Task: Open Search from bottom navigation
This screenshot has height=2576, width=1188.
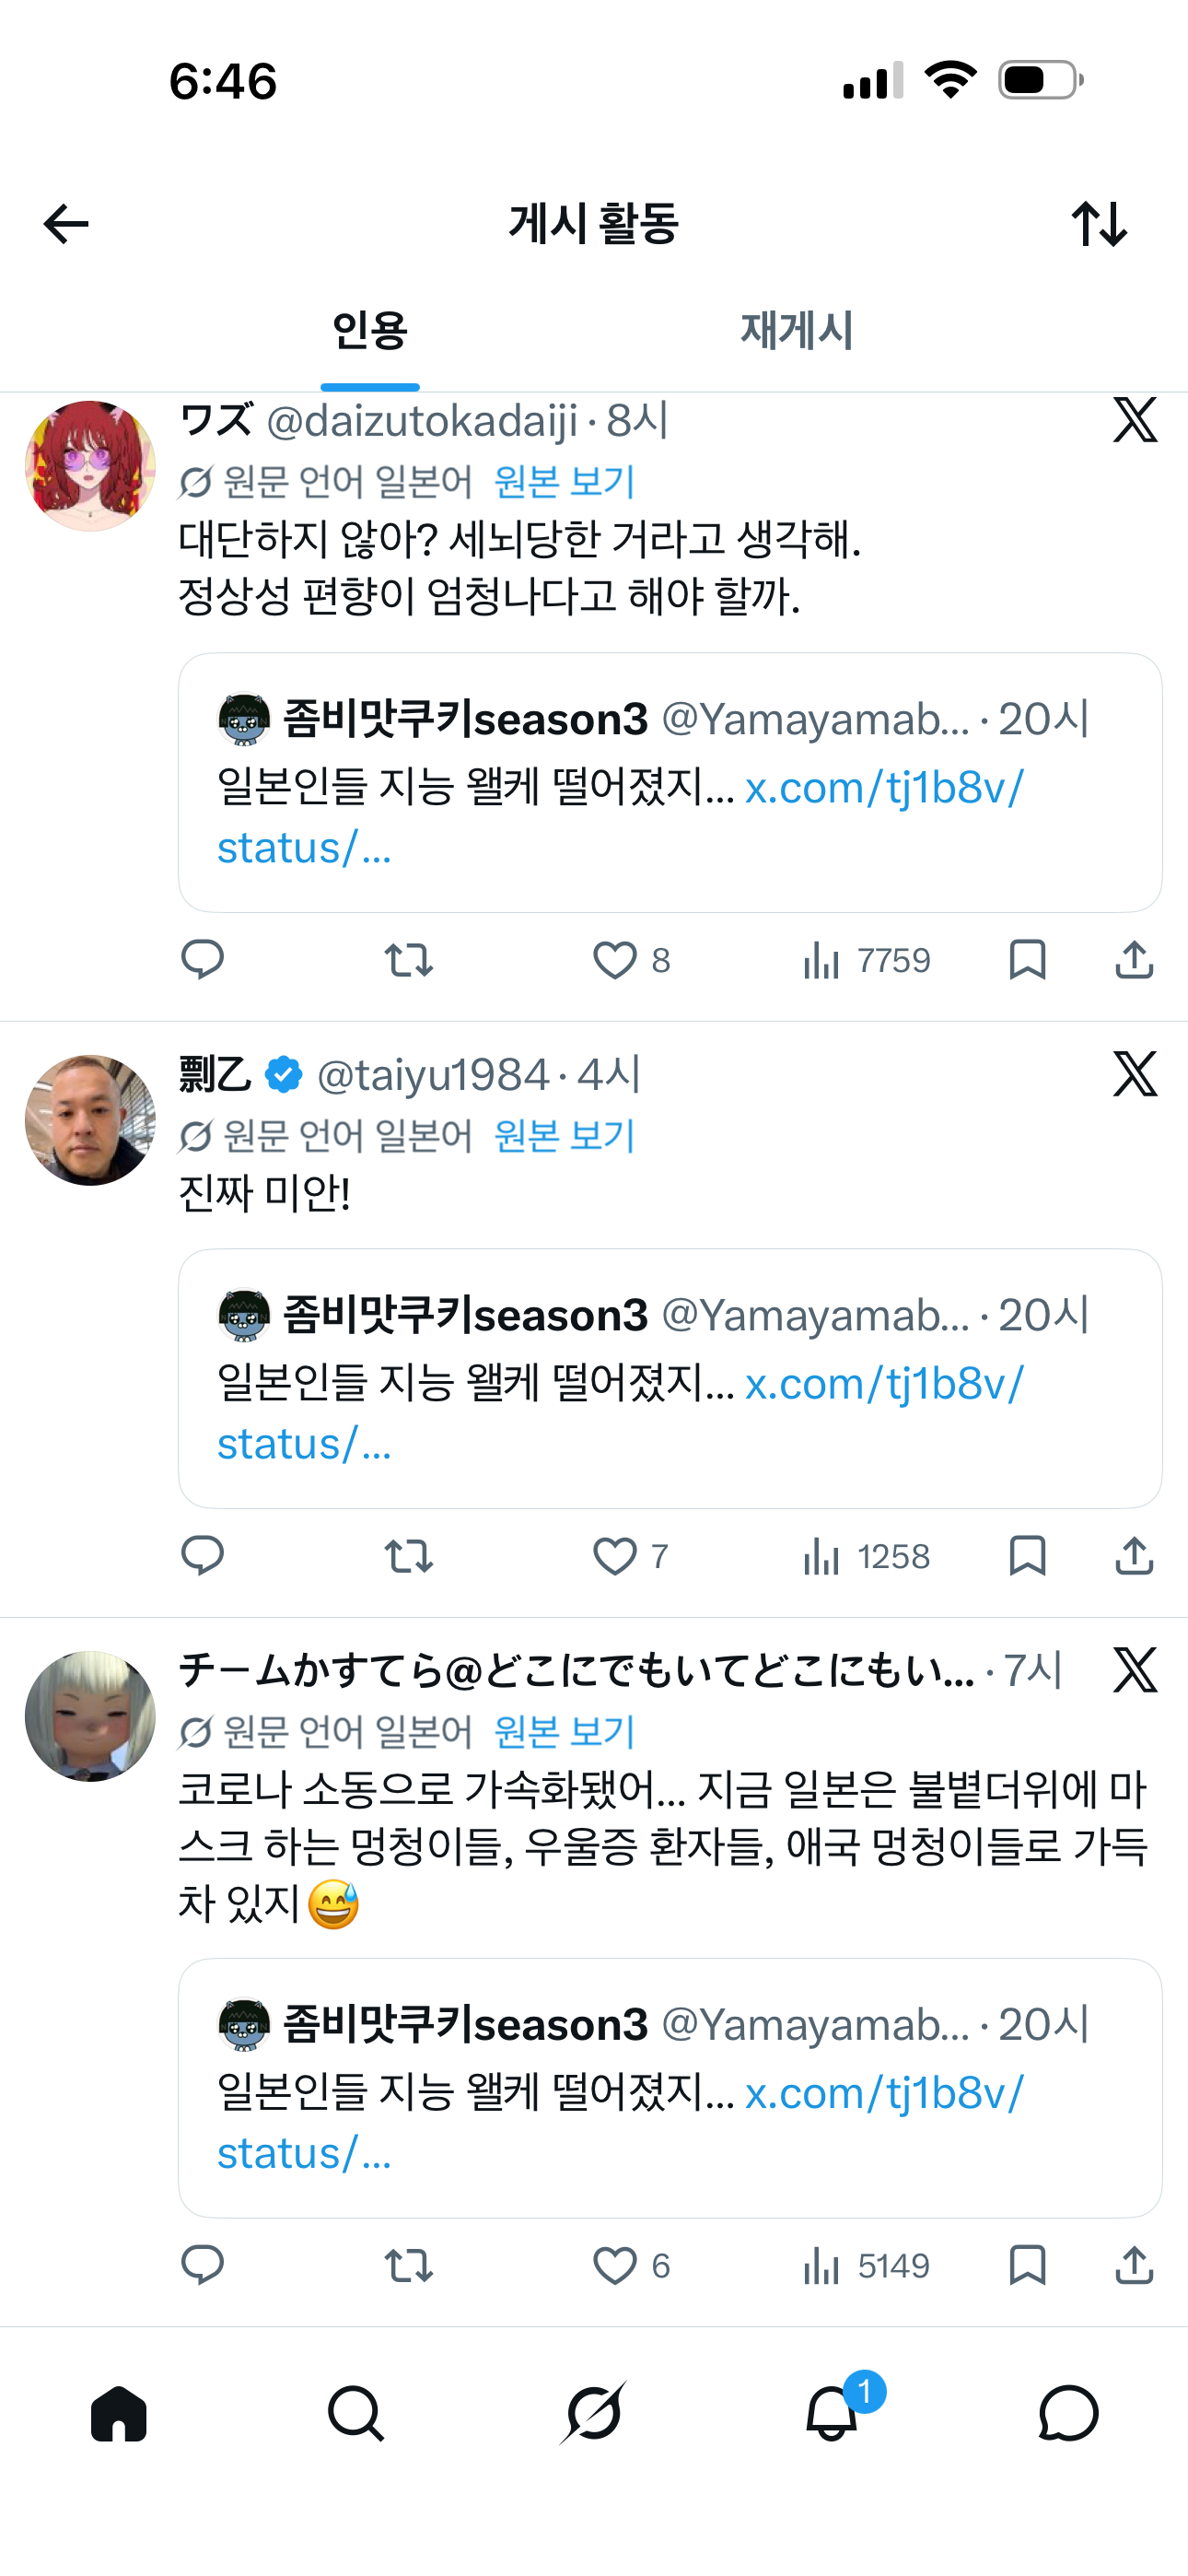Action: pyautogui.click(x=356, y=2414)
